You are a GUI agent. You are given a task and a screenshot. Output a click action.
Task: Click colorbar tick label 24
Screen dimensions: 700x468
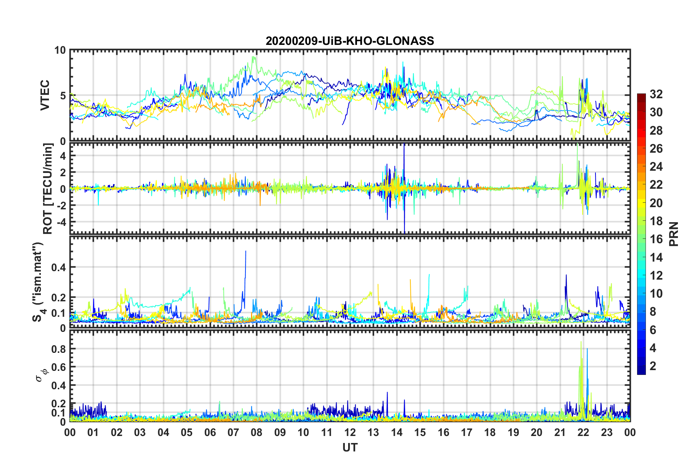[x=656, y=167]
